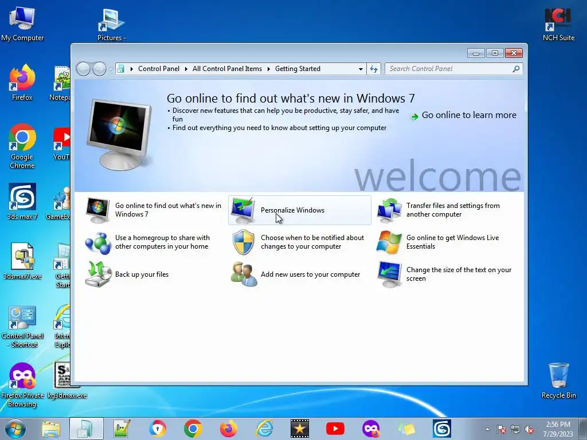
Task: Open the Recycle Bin
Action: click(x=558, y=380)
